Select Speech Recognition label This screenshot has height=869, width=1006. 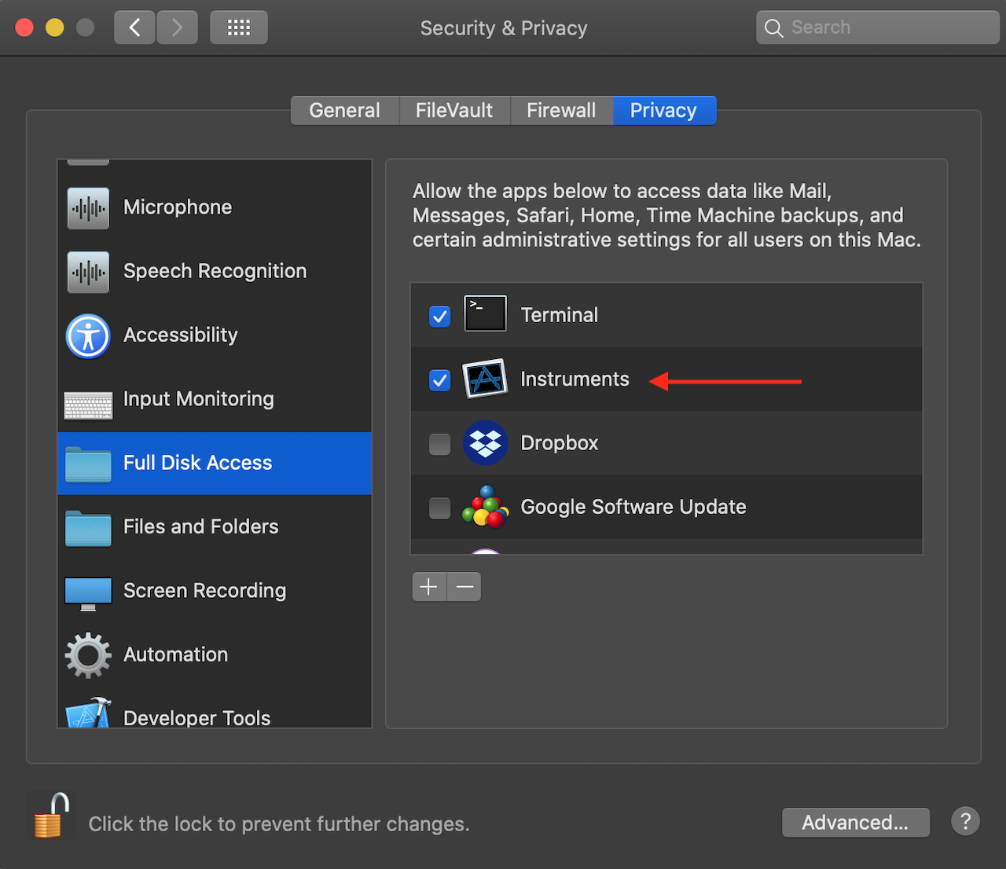[215, 271]
